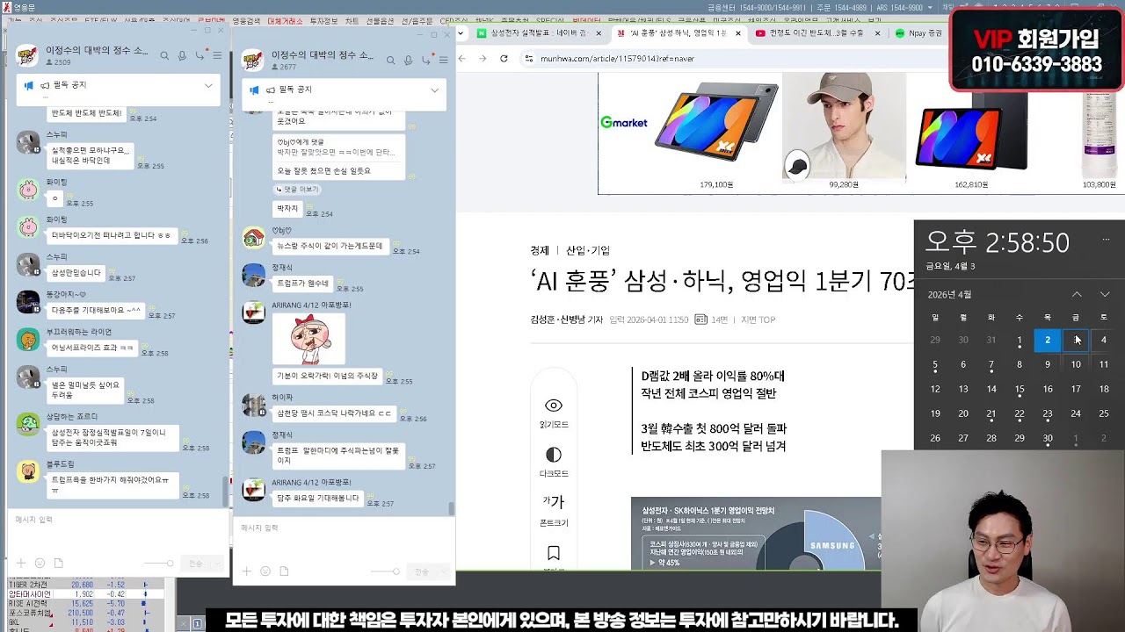Reload the browser page
This screenshot has width=1125, height=632.
click(x=504, y=58)
